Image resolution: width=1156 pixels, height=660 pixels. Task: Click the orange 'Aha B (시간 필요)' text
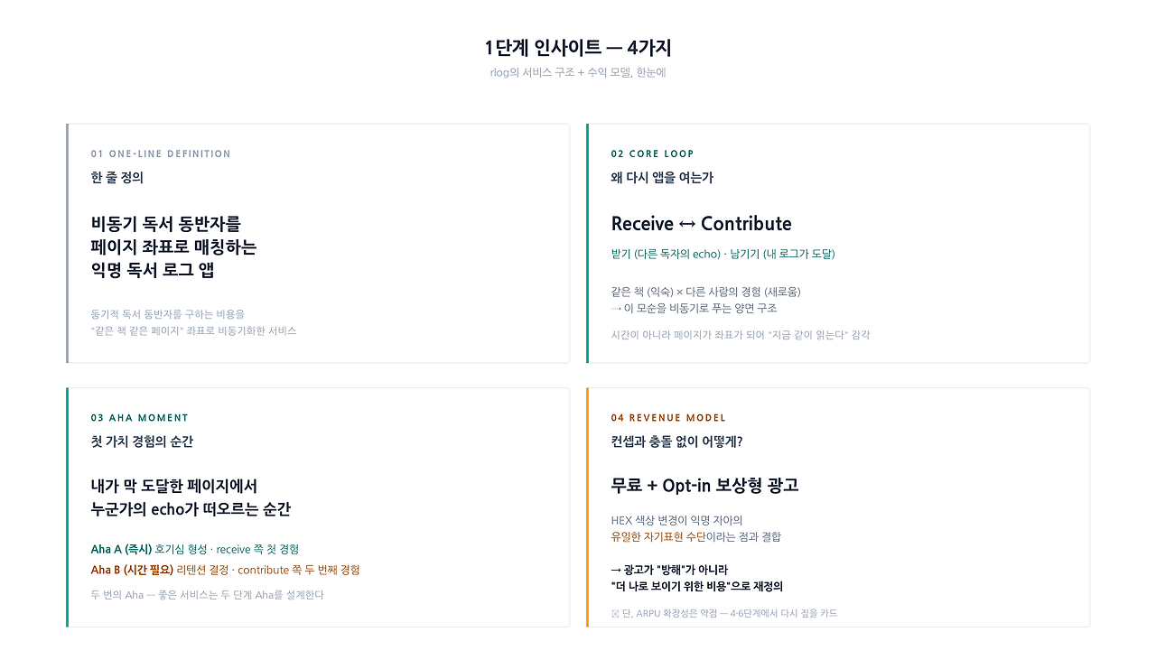[132, 570]
